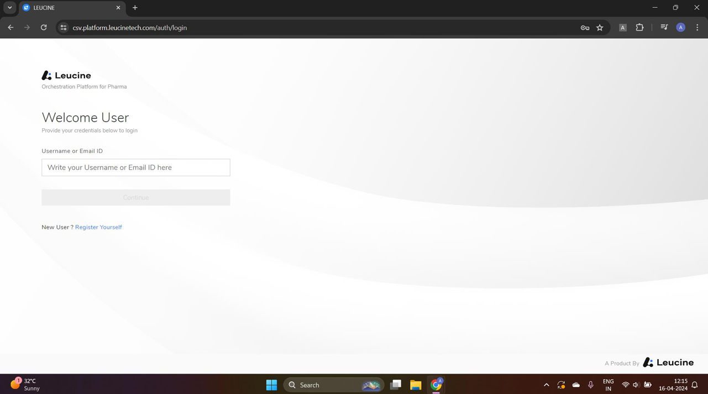Image resolution: width=708 pixels, height=394 pixels.
Task: Click the Continue button
Action: pos(135,197)
